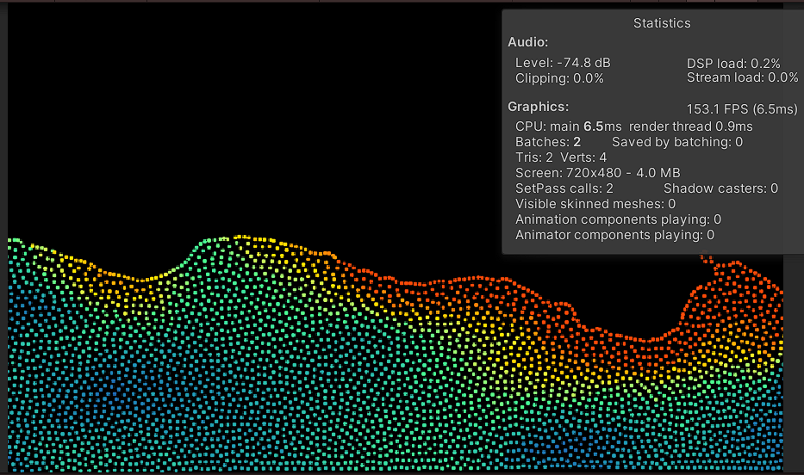Click the Visible skinned meshes line
The height and width of the screenshot is (475, 804).
(595, 204)
